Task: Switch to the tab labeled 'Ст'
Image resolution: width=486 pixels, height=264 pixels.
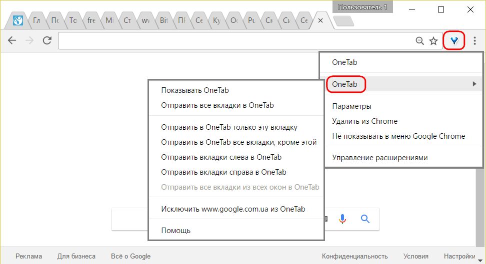Action: (x=127, y=20)
